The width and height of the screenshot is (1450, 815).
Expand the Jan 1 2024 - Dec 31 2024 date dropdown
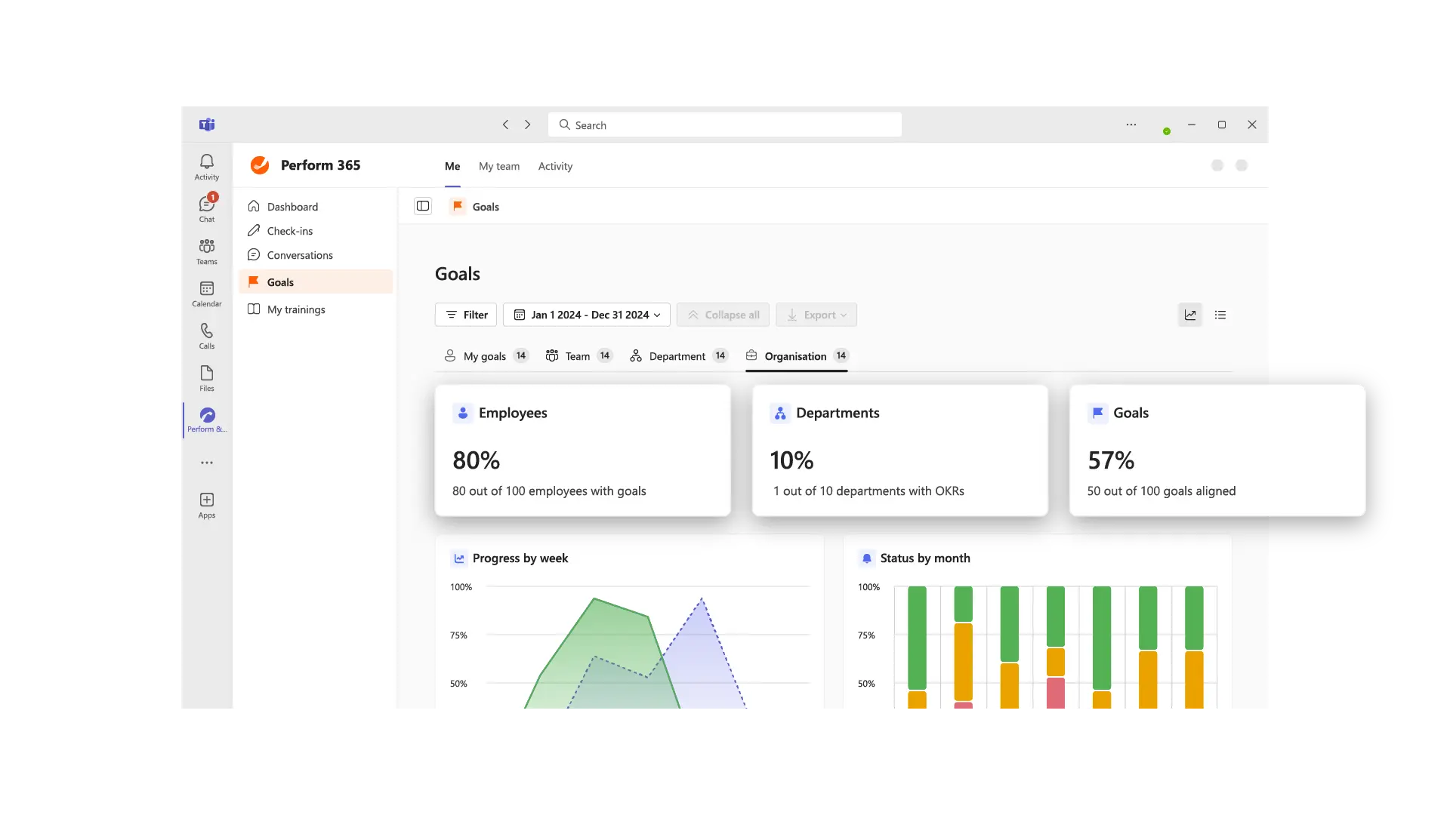(588, 315)
